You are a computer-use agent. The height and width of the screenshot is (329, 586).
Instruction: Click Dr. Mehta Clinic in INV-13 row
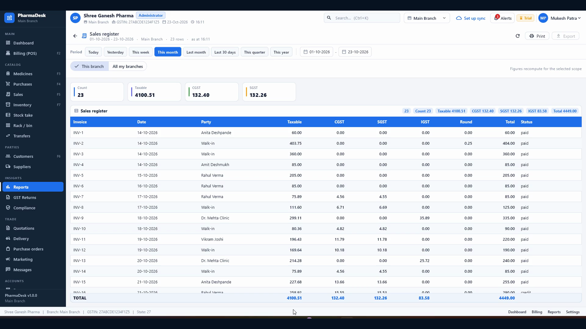(215, 261)
